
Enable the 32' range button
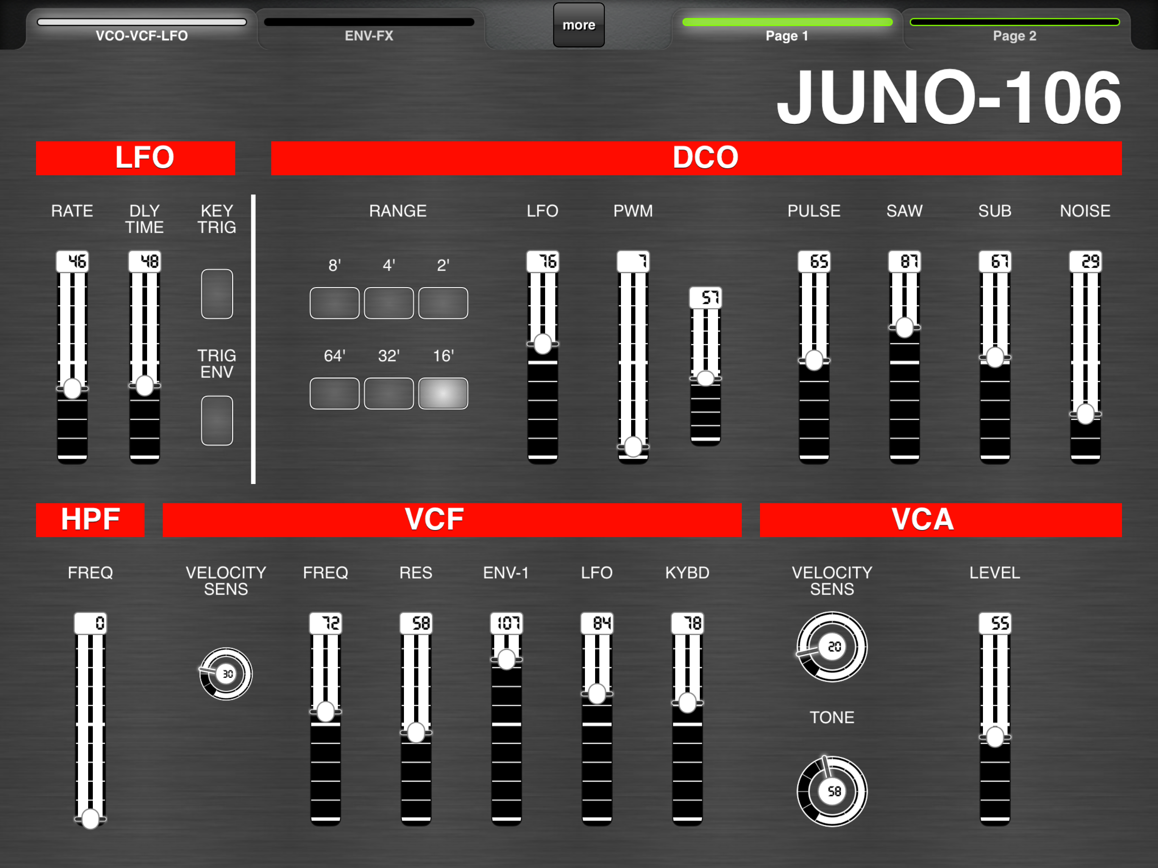pos(389,393)
